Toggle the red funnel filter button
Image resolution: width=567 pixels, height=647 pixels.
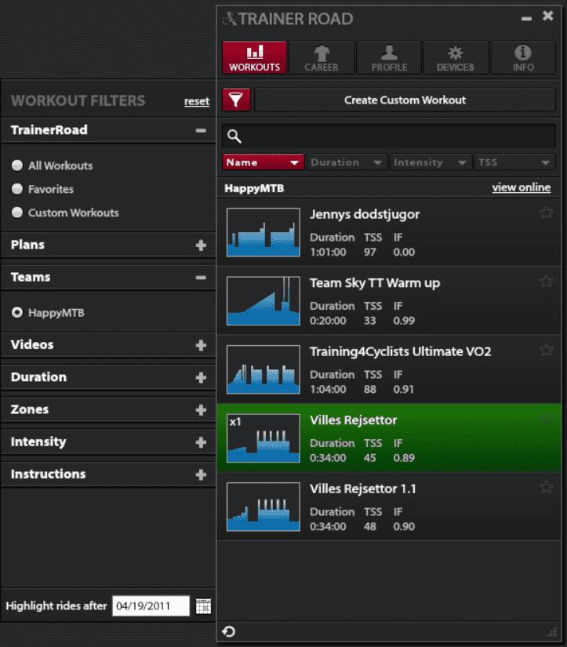[x=236, y=100]
